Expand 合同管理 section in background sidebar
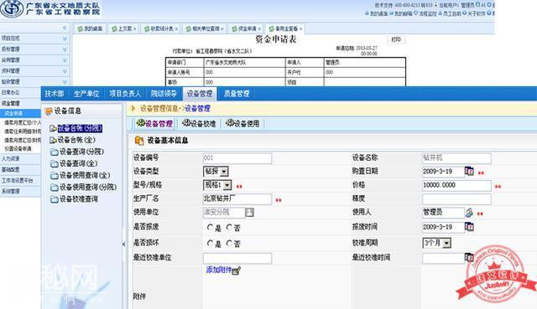This screenshot has width=537, height=309. click(x=65, y=60)
